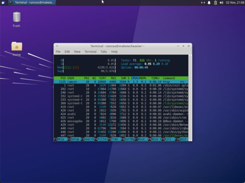The height and width of the screenshot is (183, 245).
Task: Click the workspace switcher arrows in the panel
Action: point(203,2)
